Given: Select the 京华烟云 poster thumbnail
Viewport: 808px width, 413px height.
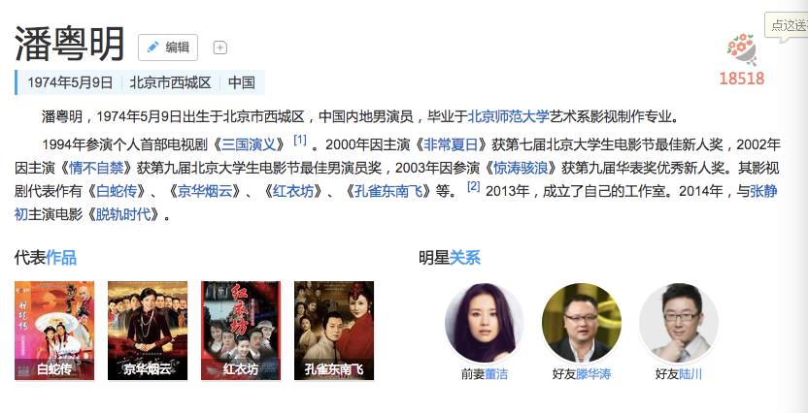Looking at the screenshot, I should (148, 331).
